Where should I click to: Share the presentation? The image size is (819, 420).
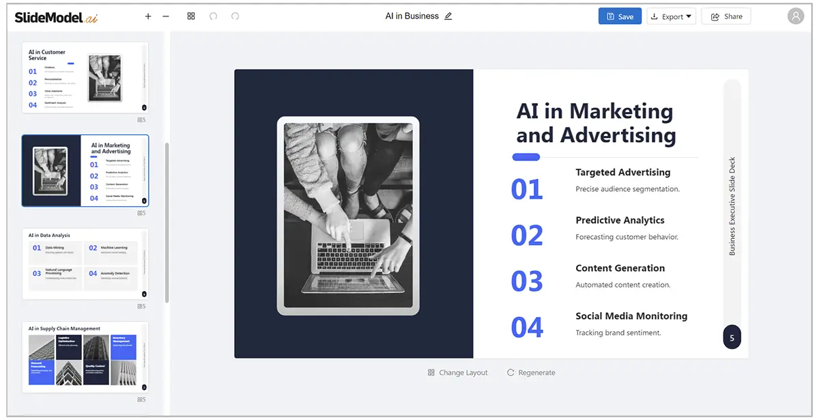[x=726, y=16]
